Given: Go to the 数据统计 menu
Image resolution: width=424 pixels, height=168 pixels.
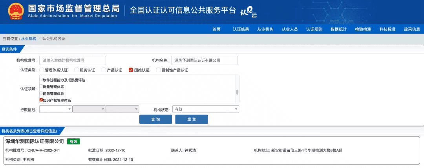Looking at the screenshot, I should click(338, 29).
